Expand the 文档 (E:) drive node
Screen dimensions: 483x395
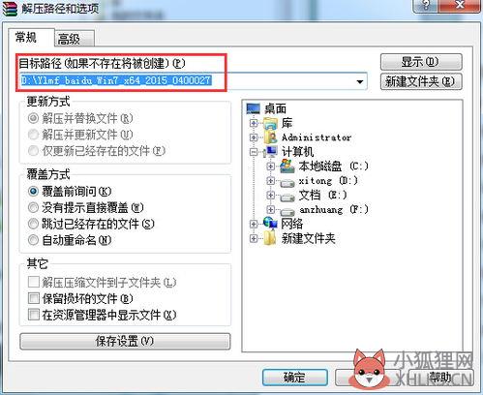(271, 195)
